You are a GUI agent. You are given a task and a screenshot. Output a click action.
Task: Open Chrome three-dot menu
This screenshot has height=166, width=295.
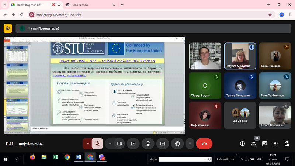click(x=290, y=14)
